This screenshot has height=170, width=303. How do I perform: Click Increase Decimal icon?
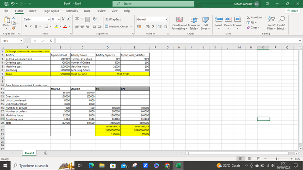tap(160, 26)
